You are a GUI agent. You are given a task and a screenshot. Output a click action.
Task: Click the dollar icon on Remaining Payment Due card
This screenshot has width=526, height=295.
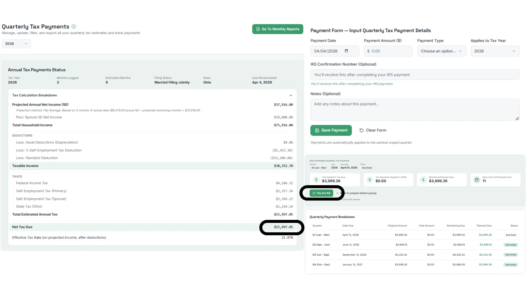click(x=423, y=180)
